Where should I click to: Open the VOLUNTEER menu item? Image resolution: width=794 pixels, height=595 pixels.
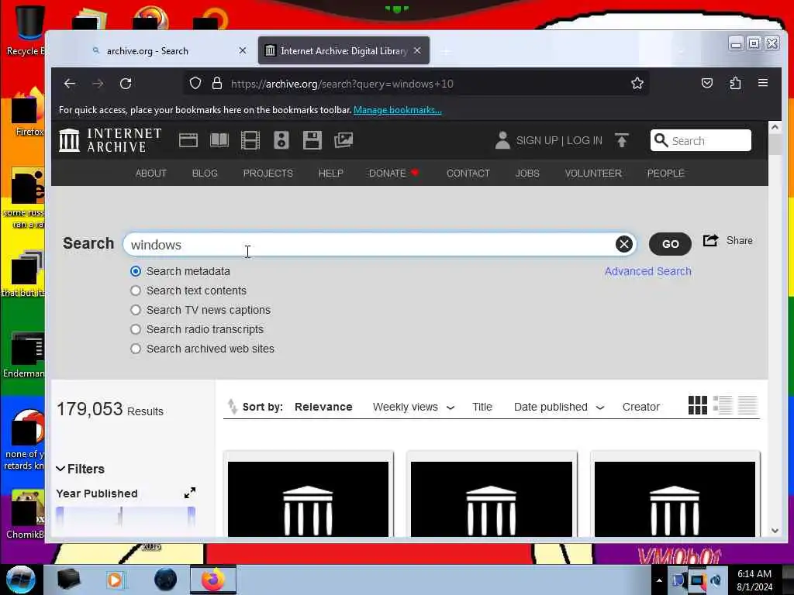click(x=593, y=174)
